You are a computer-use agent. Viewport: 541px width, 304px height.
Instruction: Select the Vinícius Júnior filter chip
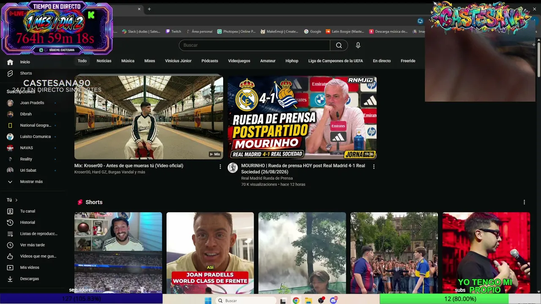point(178,61)
